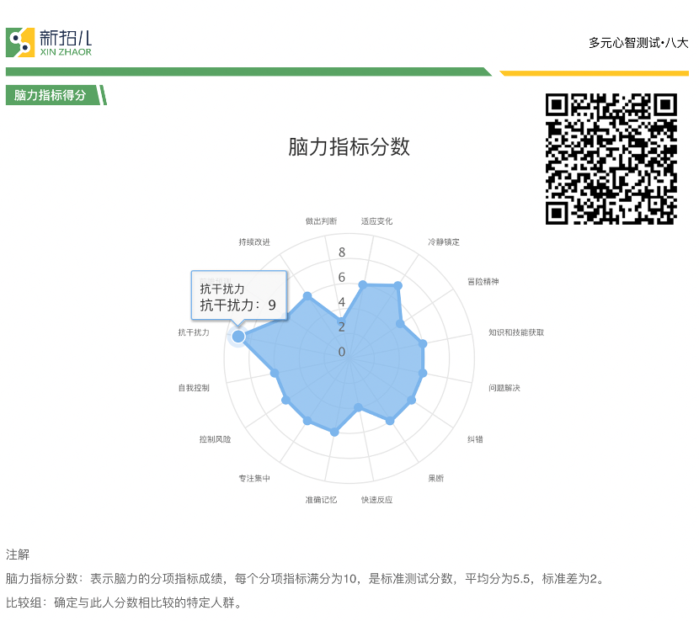Click the 持续改进 axis label

point(254,241)
